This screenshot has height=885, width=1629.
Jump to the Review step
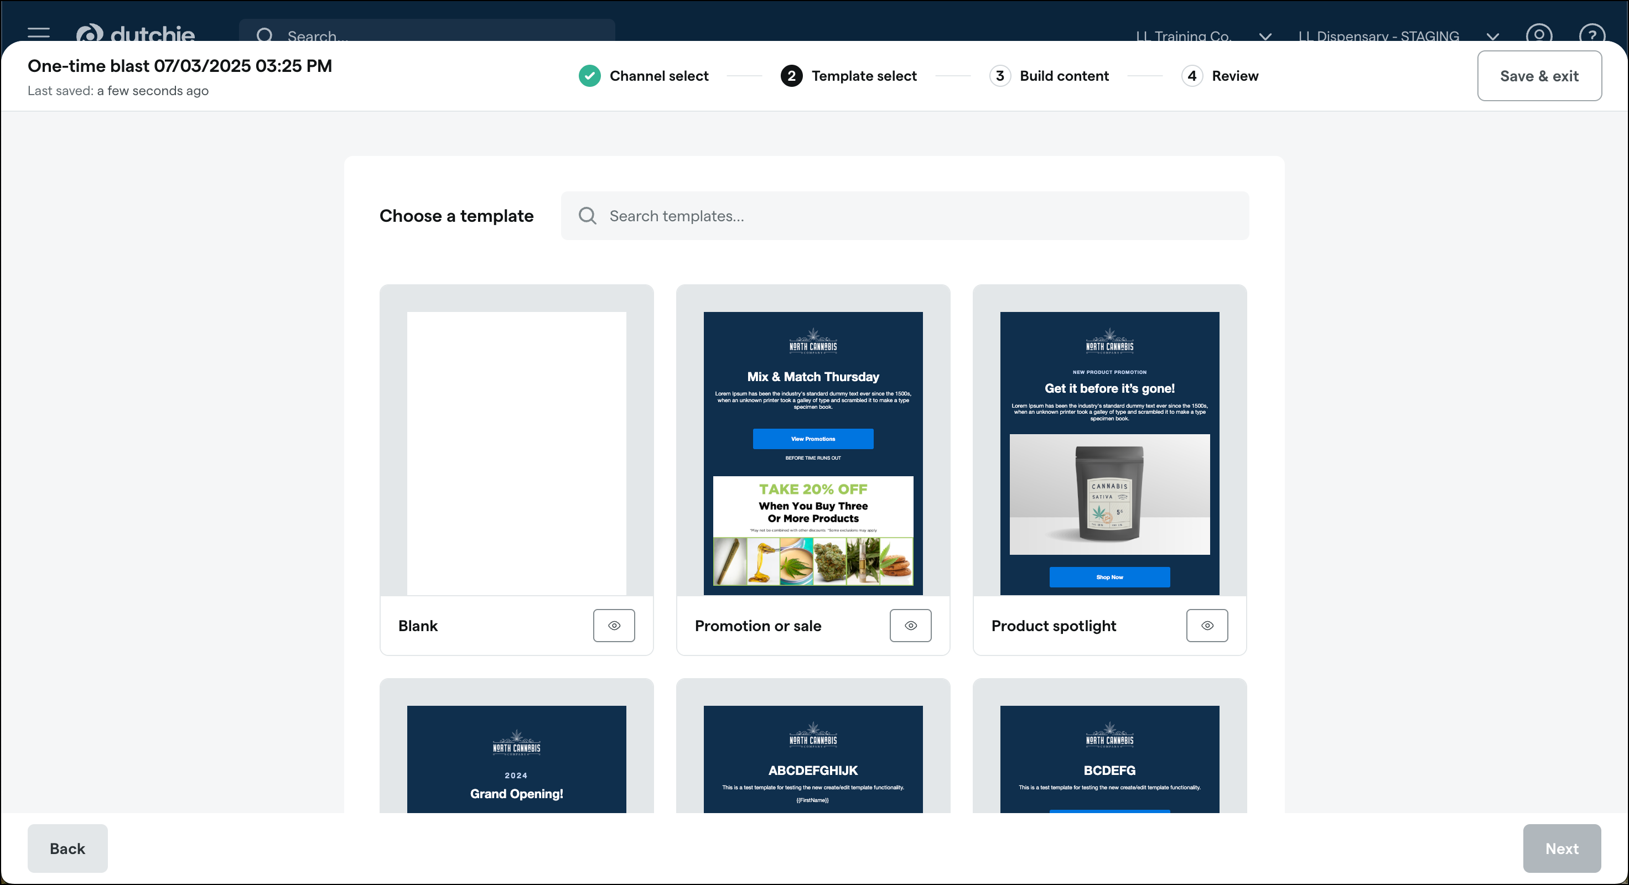tap(1220, 76)
